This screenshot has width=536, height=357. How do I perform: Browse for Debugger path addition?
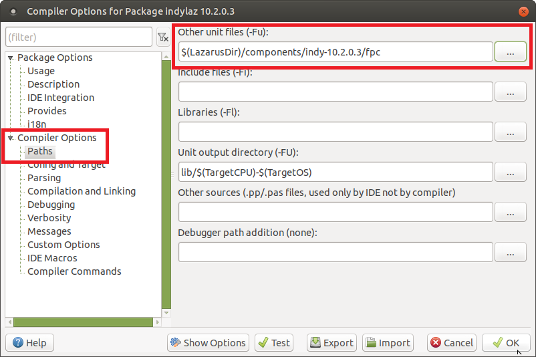coord(511,252)
